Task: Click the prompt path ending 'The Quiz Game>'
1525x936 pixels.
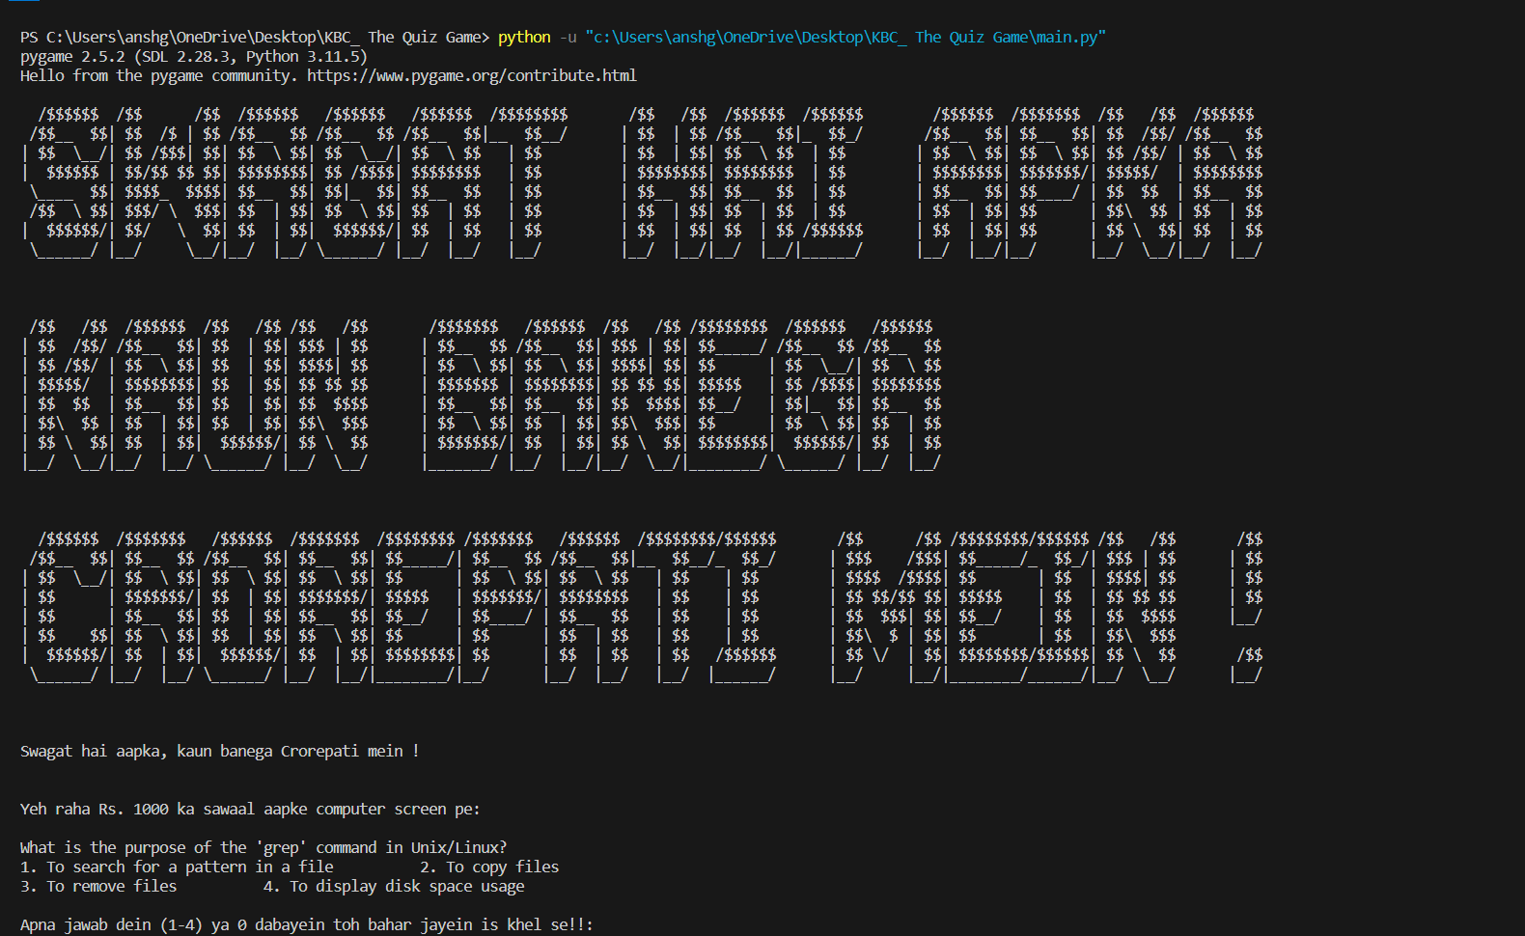Action: tap(255, 37)
